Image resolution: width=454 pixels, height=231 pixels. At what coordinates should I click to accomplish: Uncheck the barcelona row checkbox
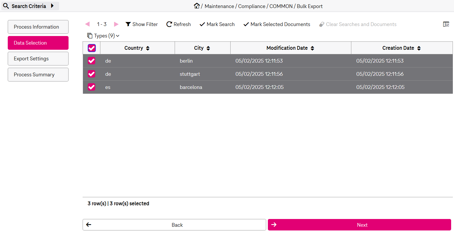pyautogui.click(x=91, y=87)
